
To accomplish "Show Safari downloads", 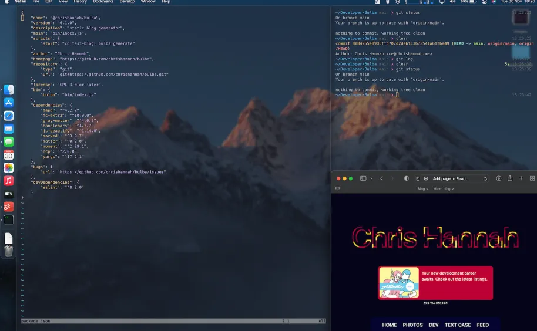I will tap(499, 178).
